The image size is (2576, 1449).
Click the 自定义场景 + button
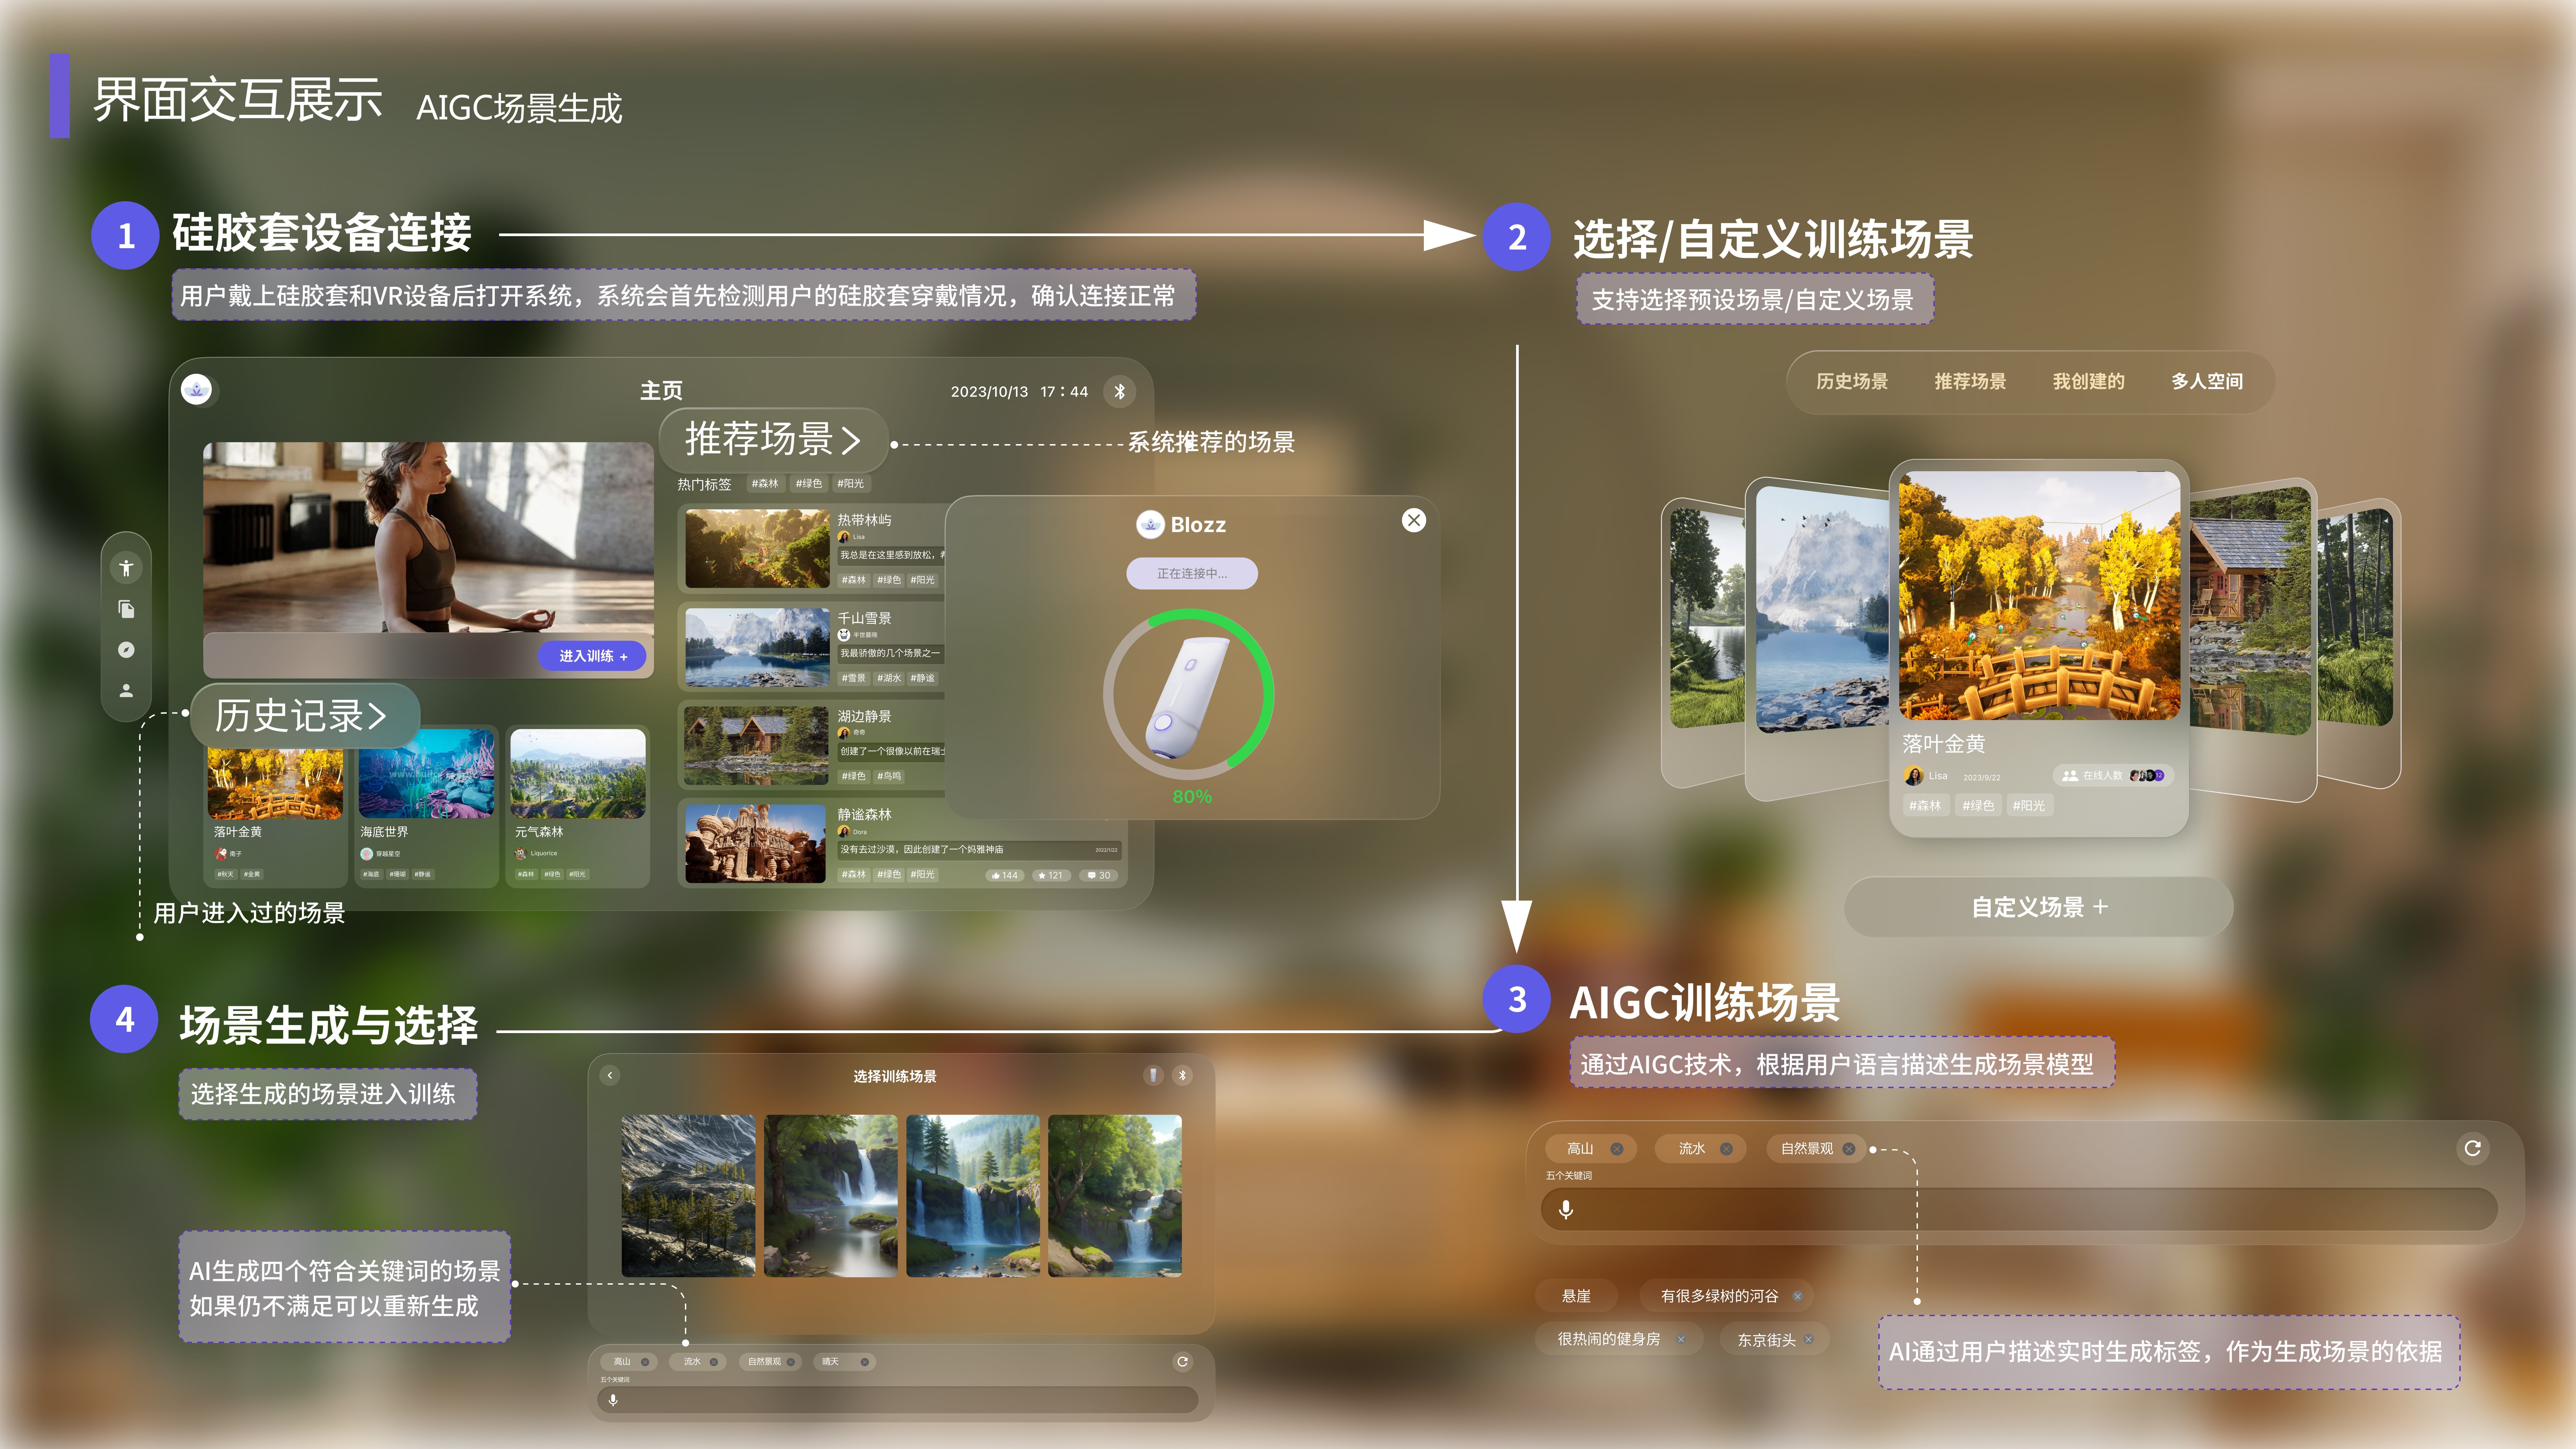[x=2038, y=907]
